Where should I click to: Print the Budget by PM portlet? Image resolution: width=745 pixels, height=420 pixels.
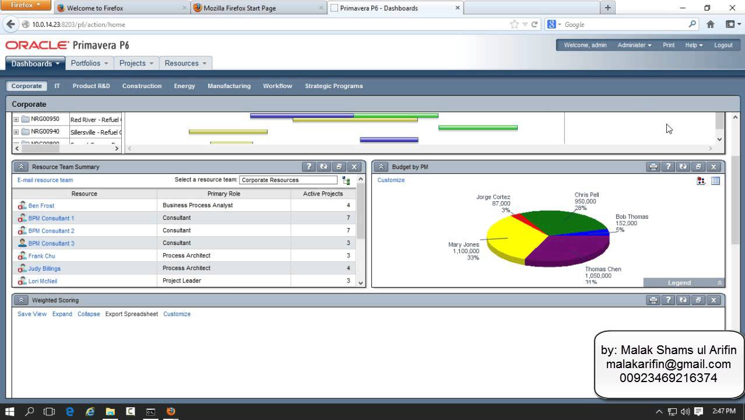(653, 167)
